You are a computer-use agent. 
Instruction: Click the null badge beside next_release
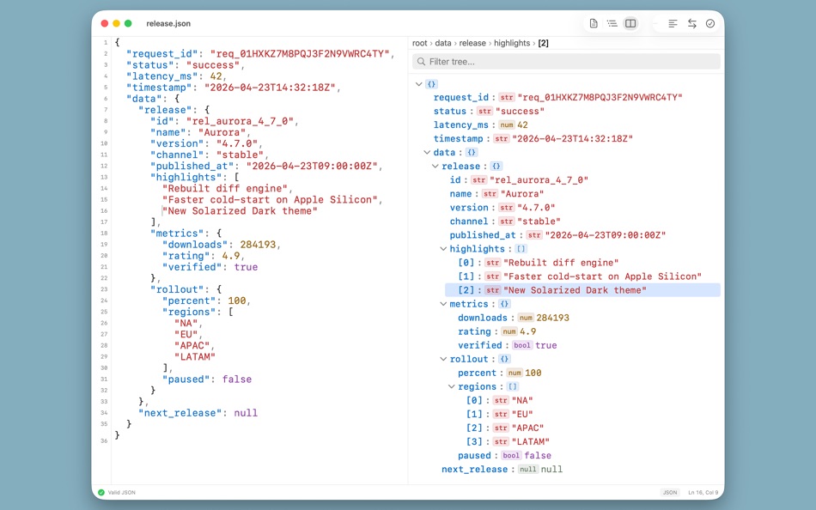coord(527,470)
